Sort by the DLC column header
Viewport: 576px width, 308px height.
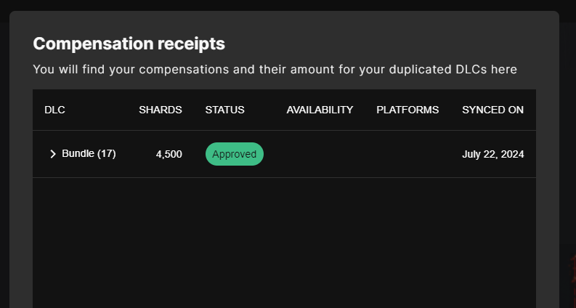click(54, 110)
